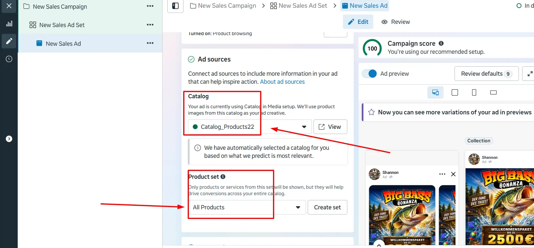
Task: Select the vertical mobile preview format icon
Action: 474,93
